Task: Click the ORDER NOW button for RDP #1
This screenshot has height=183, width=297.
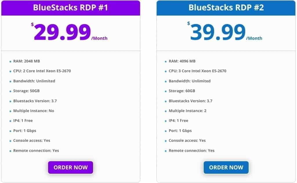Action: (x=70, y=167)
